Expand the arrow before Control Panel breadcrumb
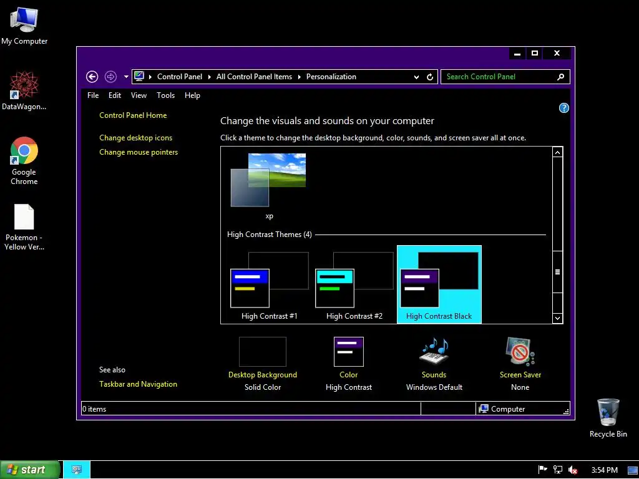 coord(150,77)
